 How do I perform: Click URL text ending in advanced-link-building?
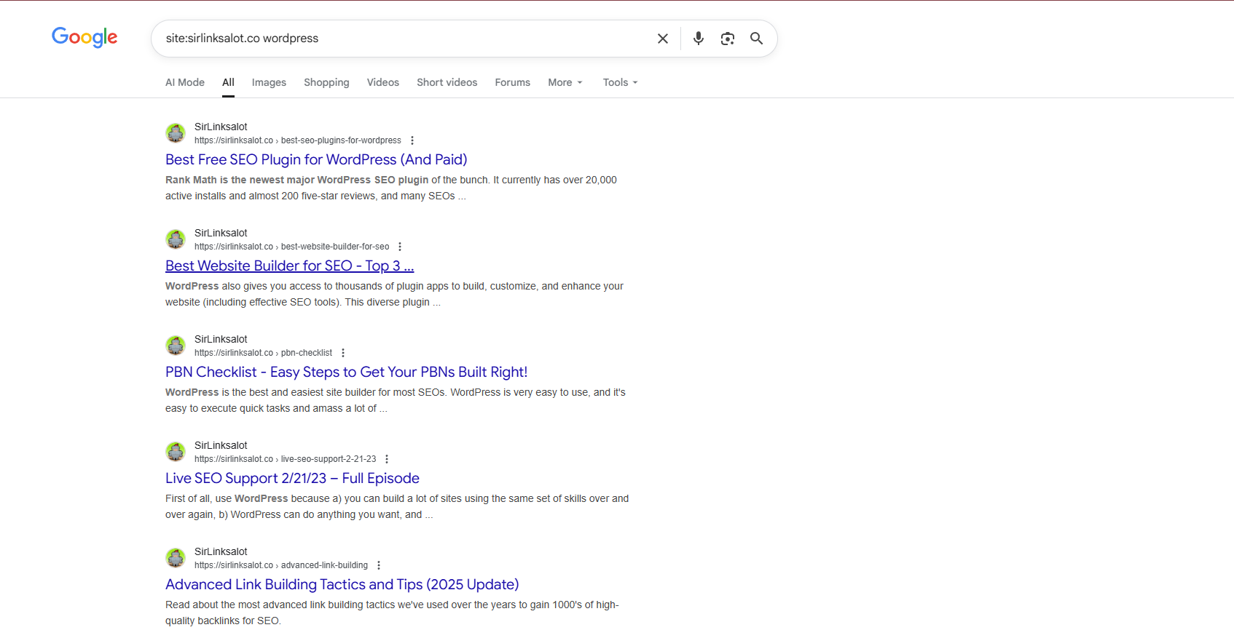[x=281, y=565]
